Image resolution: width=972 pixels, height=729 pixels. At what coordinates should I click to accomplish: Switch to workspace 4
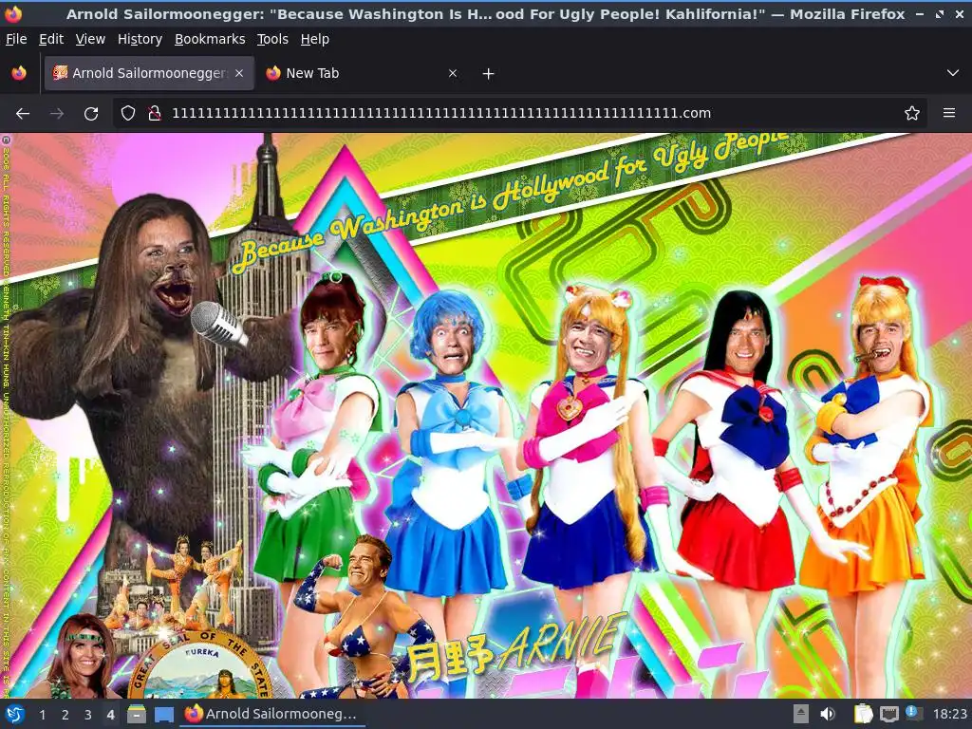[x=110, y=715]
